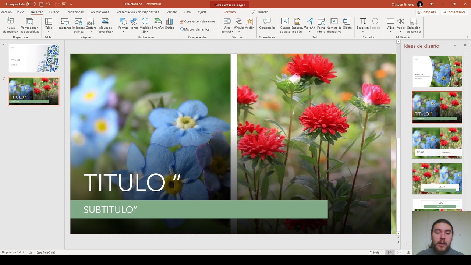471x265 pixels.
Task: Insert an Ecuación
Action: 363,25
